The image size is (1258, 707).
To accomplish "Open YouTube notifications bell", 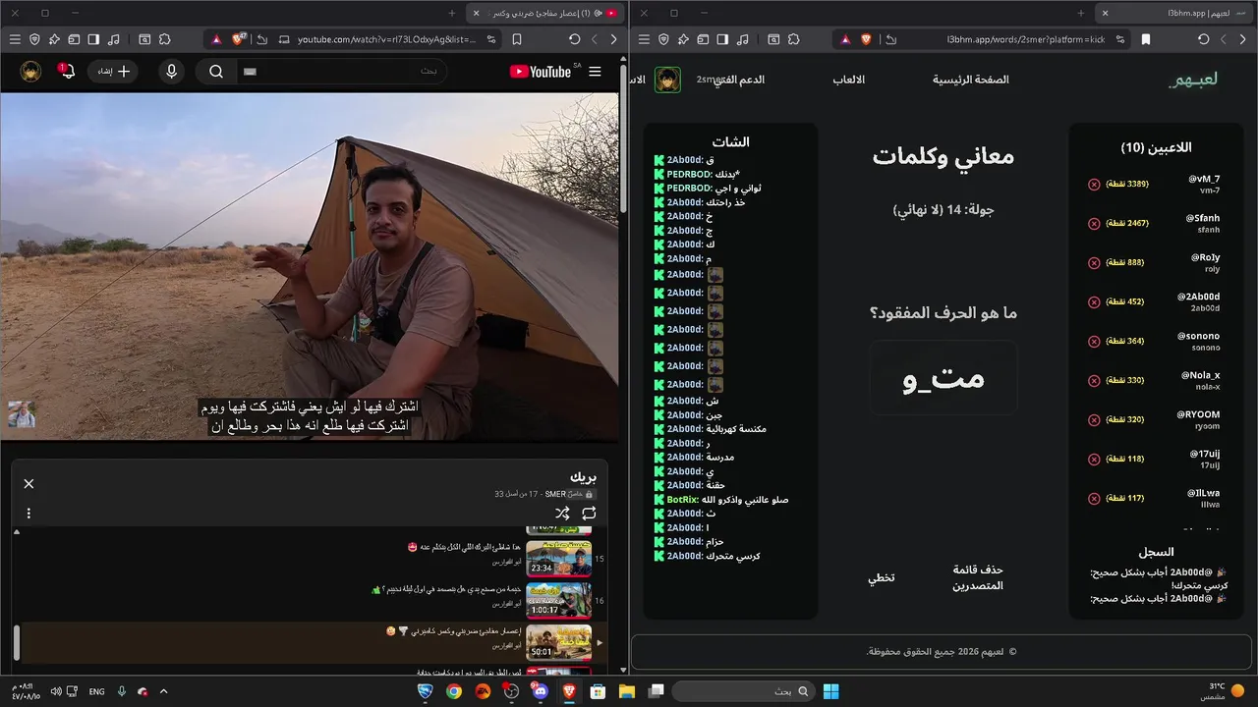I will (x=66, y=71).
